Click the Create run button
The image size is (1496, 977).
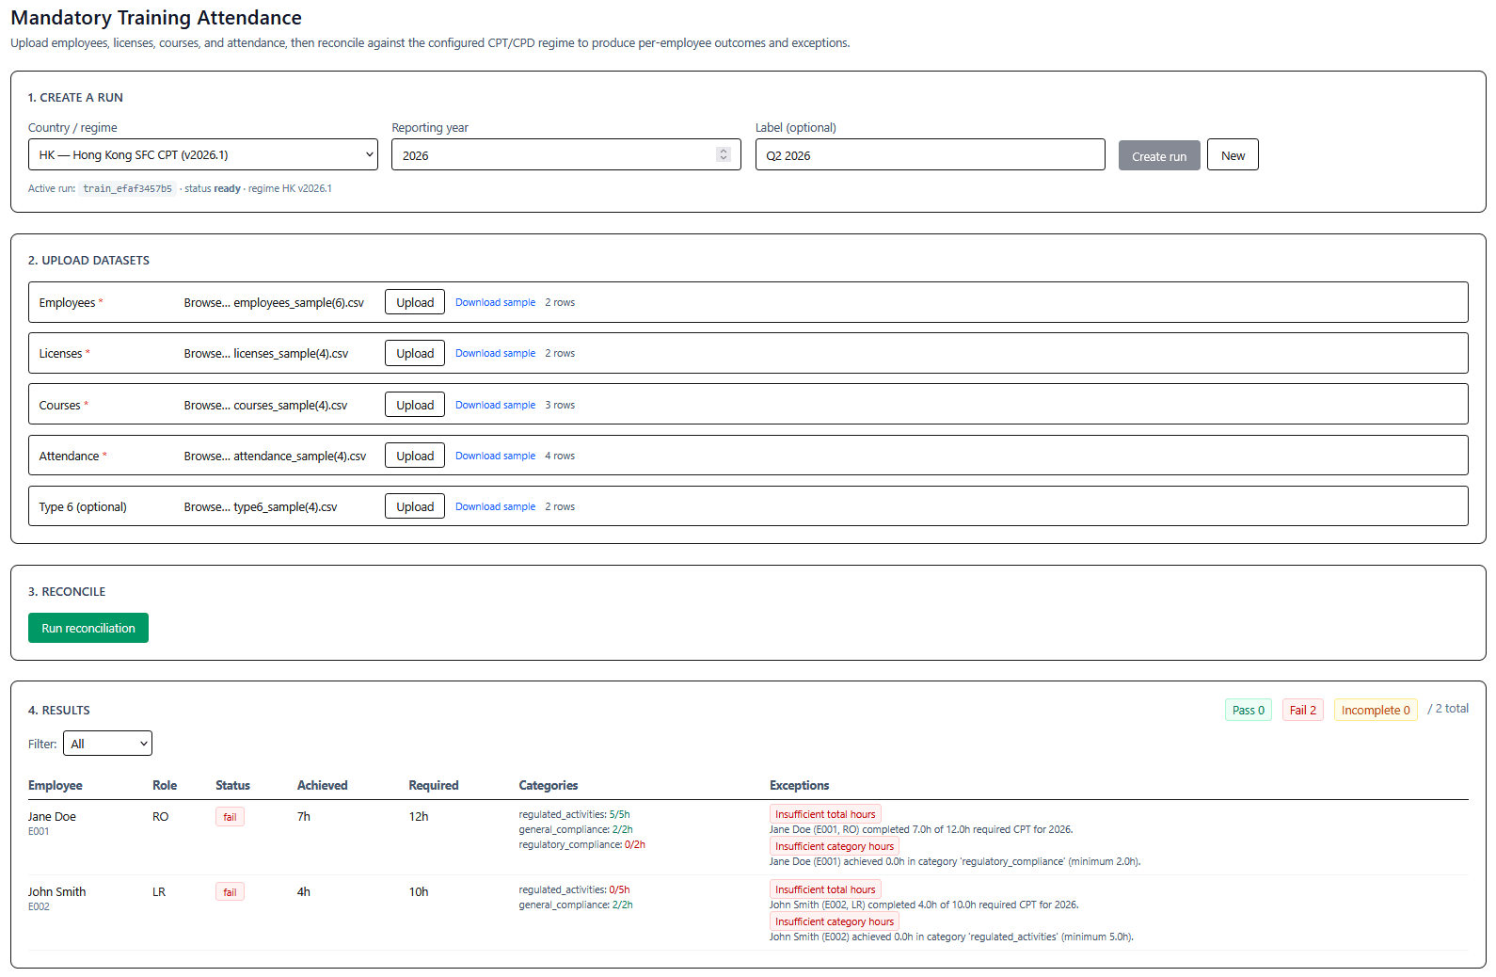point(1159,155)
